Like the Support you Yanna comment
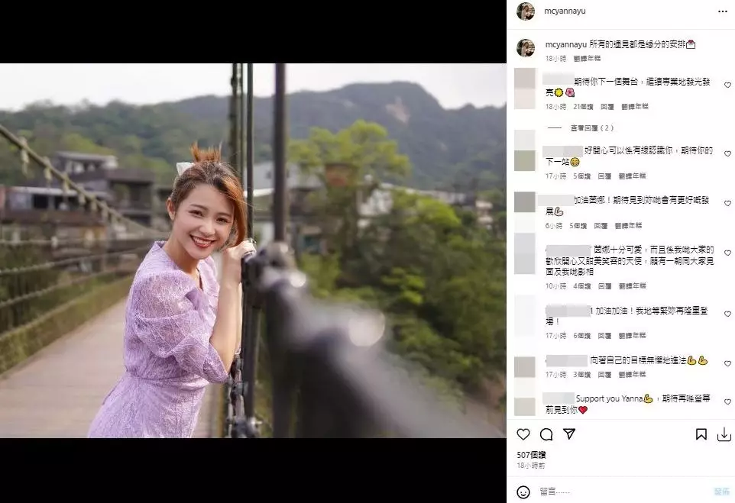 coord(727,401)
